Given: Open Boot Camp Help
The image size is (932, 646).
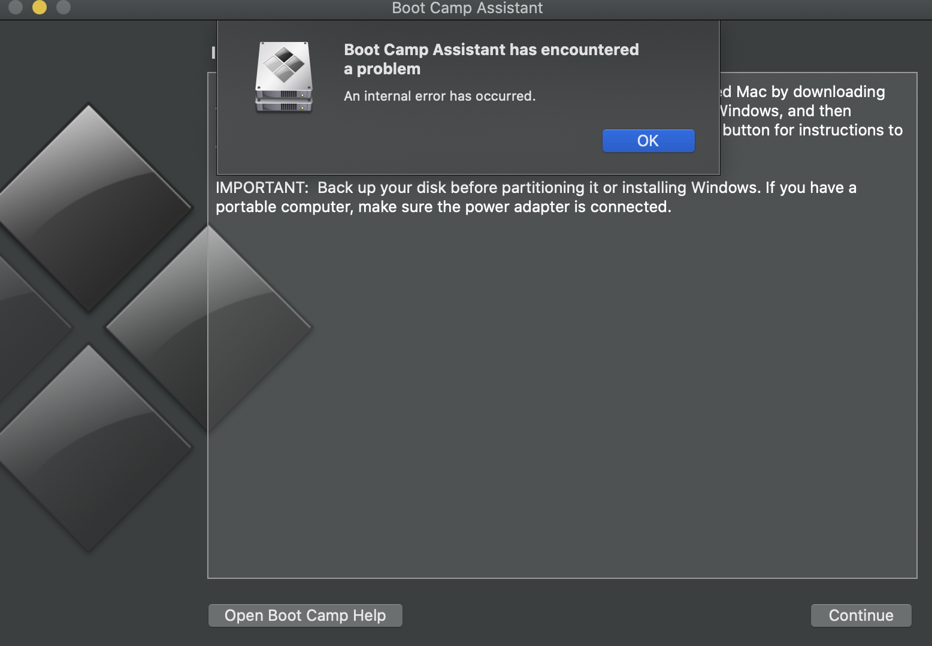Looking at the screenshot, I should point(305,615).
